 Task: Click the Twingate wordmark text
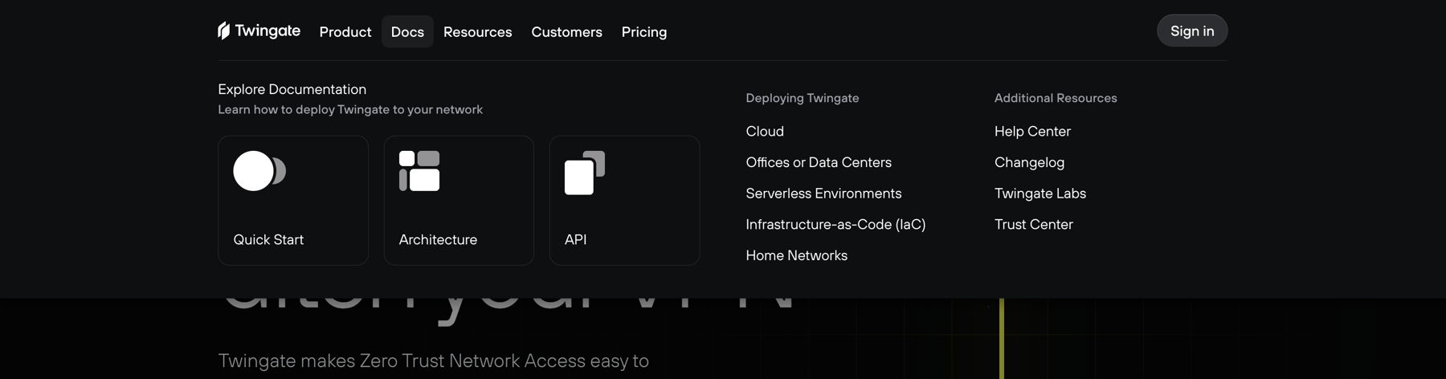pyautogui.click(x=268, y=31)
